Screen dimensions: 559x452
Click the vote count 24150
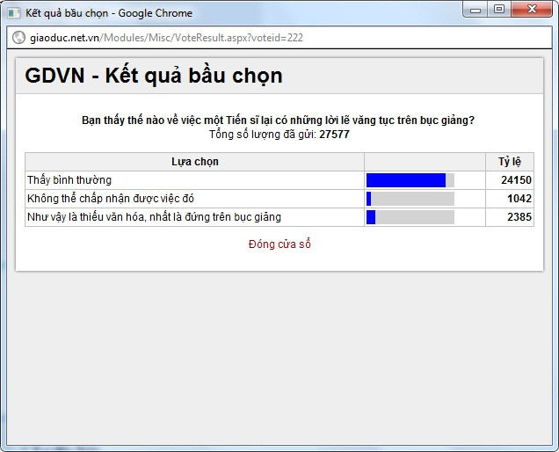click(516, 180)
